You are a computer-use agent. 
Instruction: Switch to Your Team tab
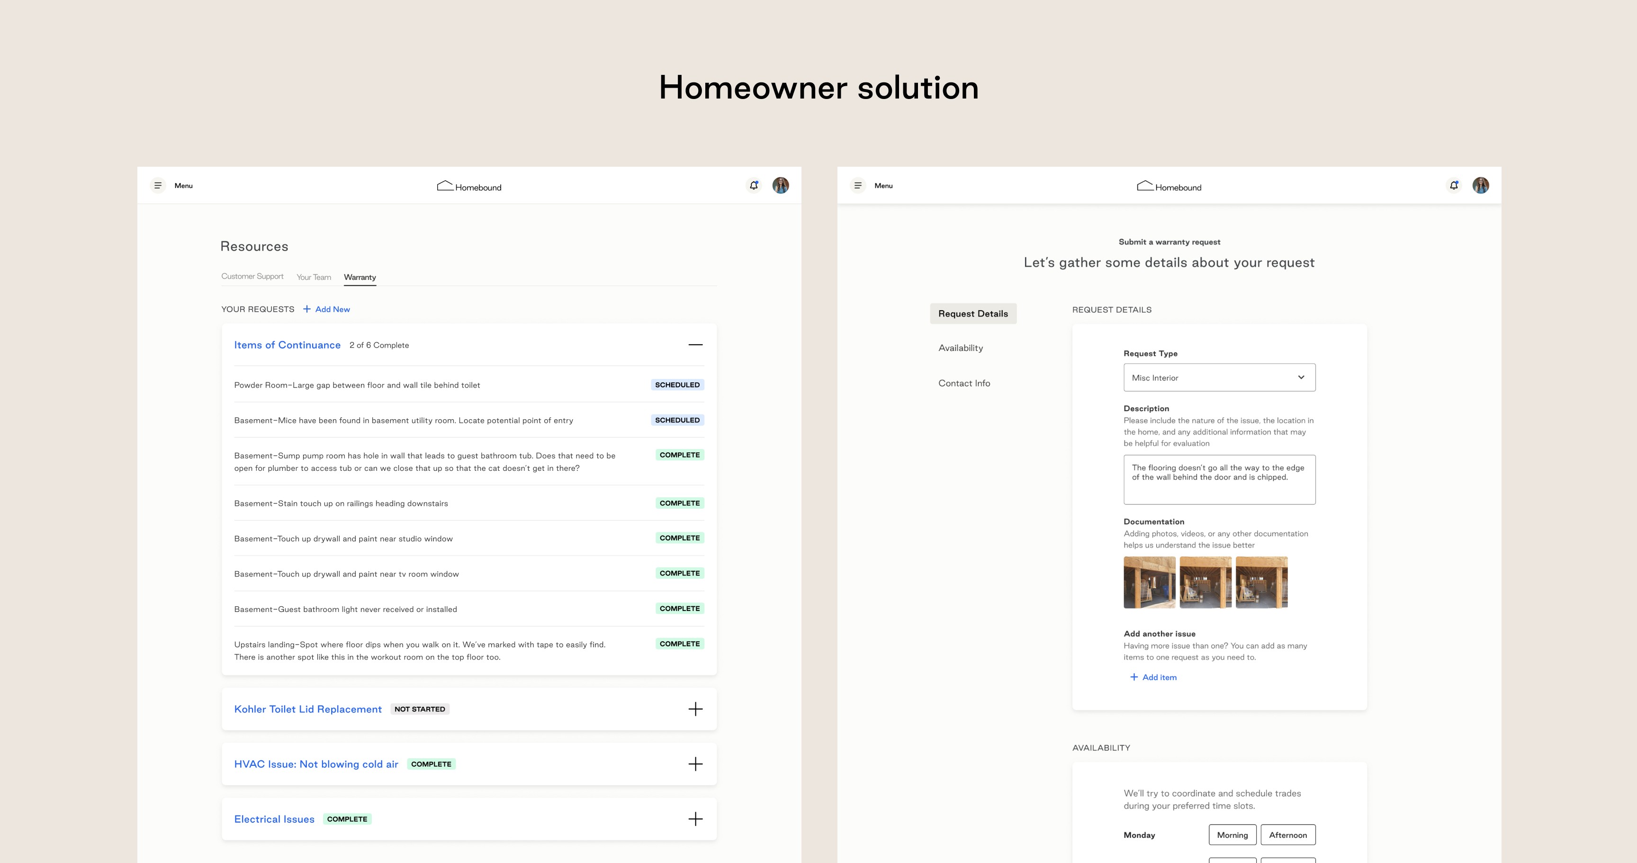click(x=313, y=277)
